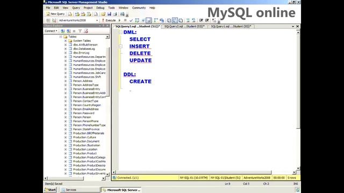Save the query with the floppy disk icon
Image resolution: width=344 pixels, height=193 pixels.
109,14
